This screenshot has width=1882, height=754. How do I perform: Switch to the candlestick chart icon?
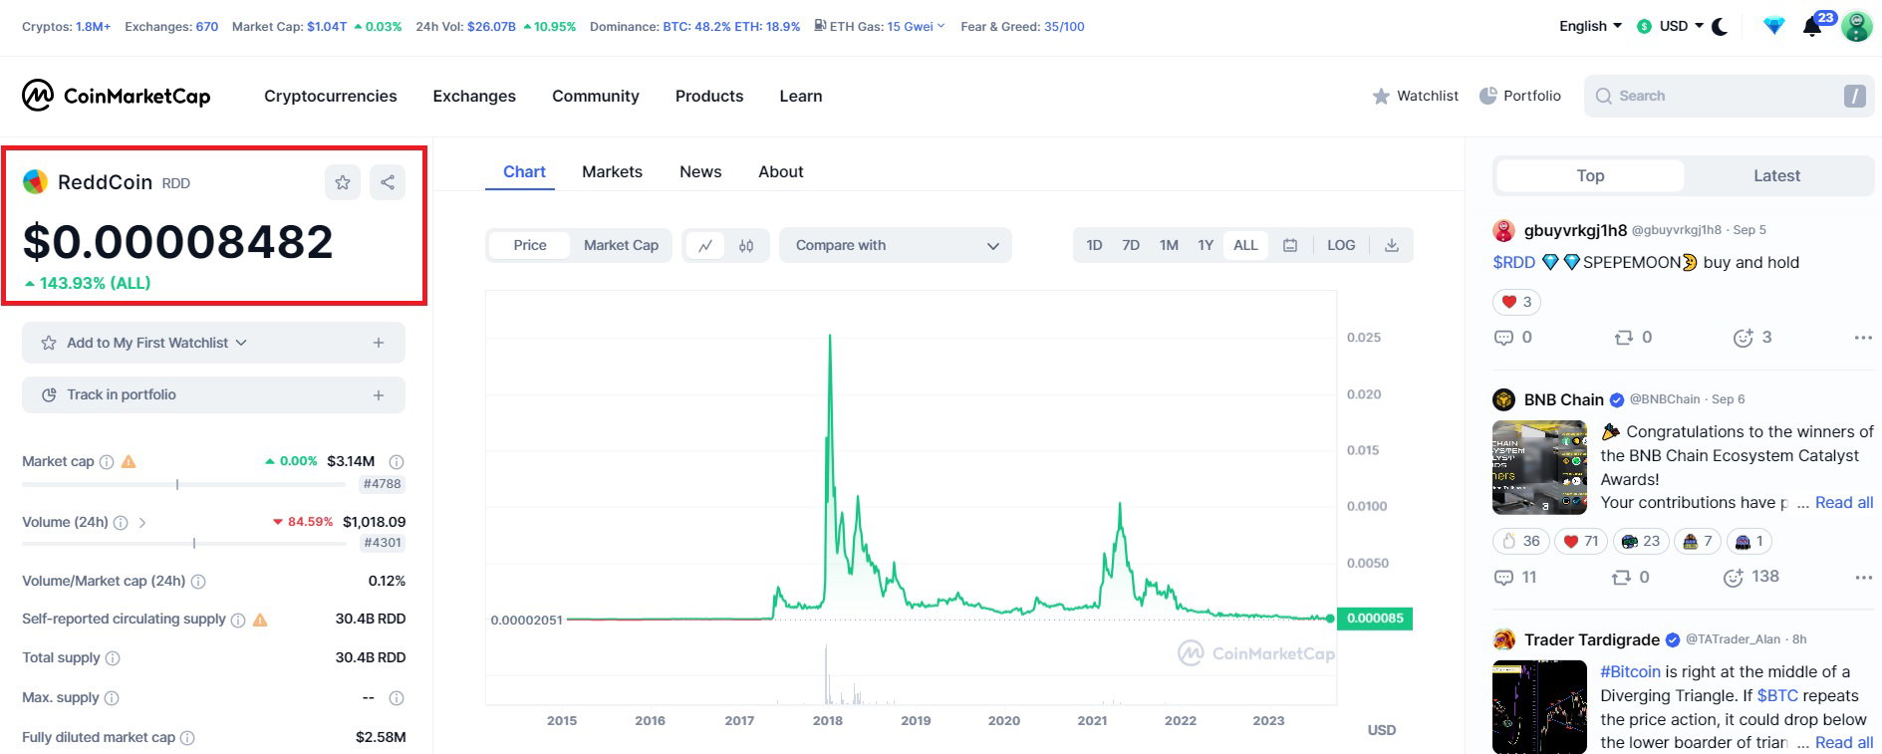pos(746,245)
